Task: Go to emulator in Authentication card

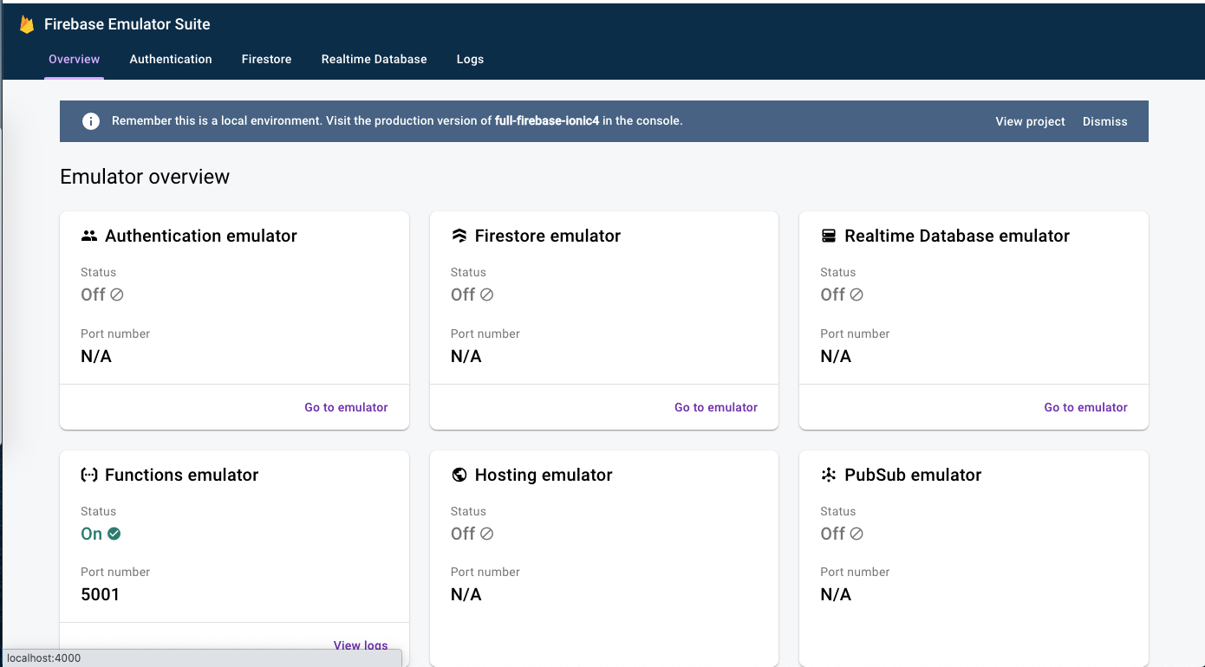Action: tap(346, 407)
